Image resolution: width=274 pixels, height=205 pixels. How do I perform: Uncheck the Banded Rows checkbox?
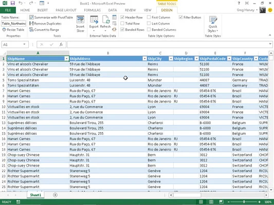coord(122,30)
